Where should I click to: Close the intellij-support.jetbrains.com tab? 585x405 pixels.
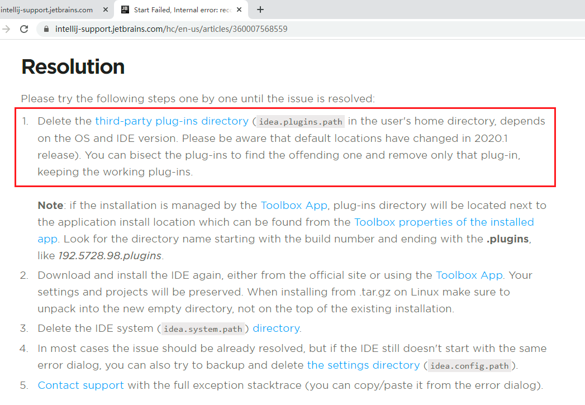click(106, 9)
